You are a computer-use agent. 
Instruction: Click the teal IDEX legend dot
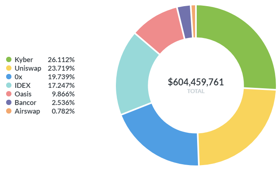(9, 85)
